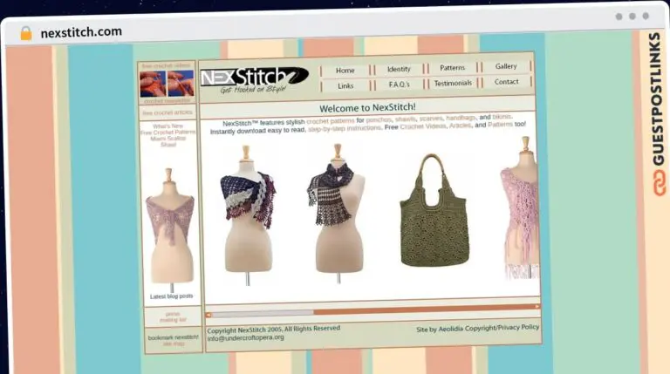The height and width of the screenshot is (374, 670).
Task: Click the Contact navigation button
Action: click(506, 82)
